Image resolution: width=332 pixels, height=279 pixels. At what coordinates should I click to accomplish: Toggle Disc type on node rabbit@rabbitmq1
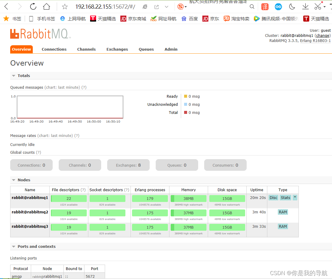coord(273,197)
